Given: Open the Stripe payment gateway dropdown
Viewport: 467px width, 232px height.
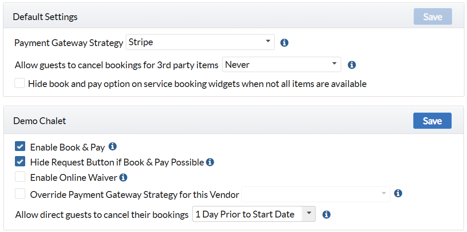Looking at the screenshot, I should tap(200, 42).
